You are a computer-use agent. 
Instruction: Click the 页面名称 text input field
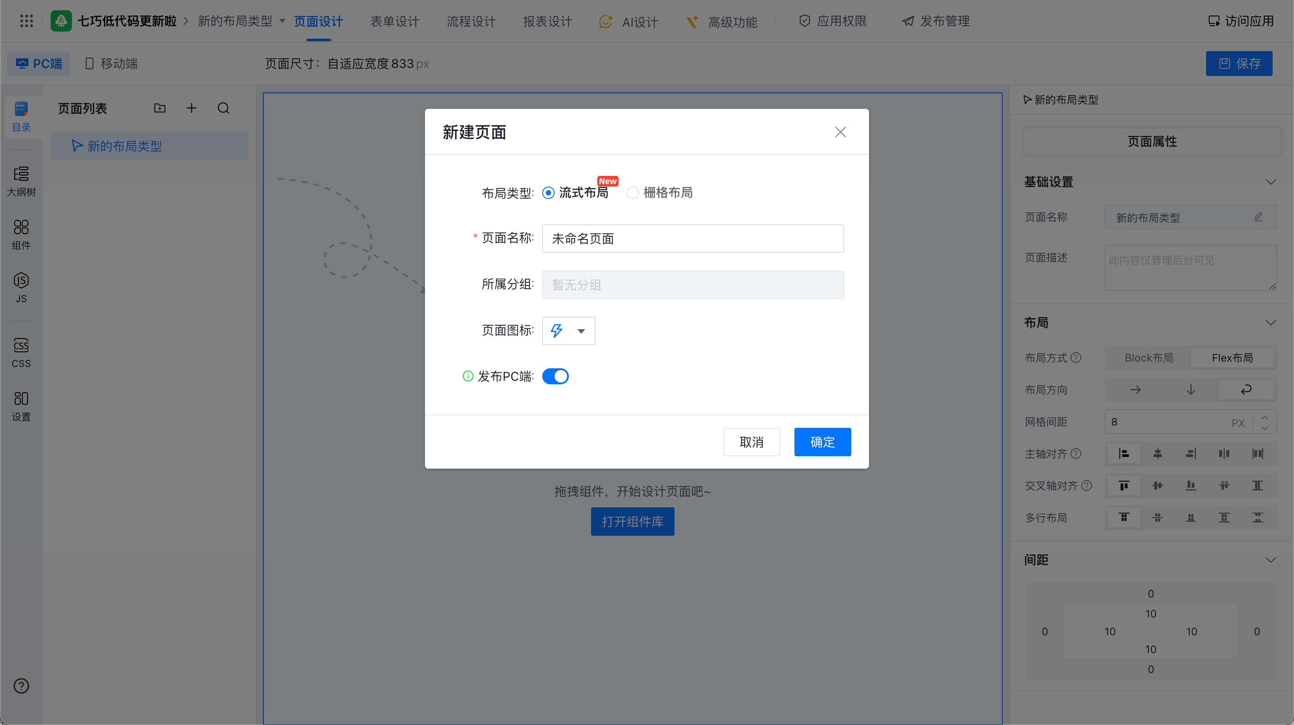693,239
